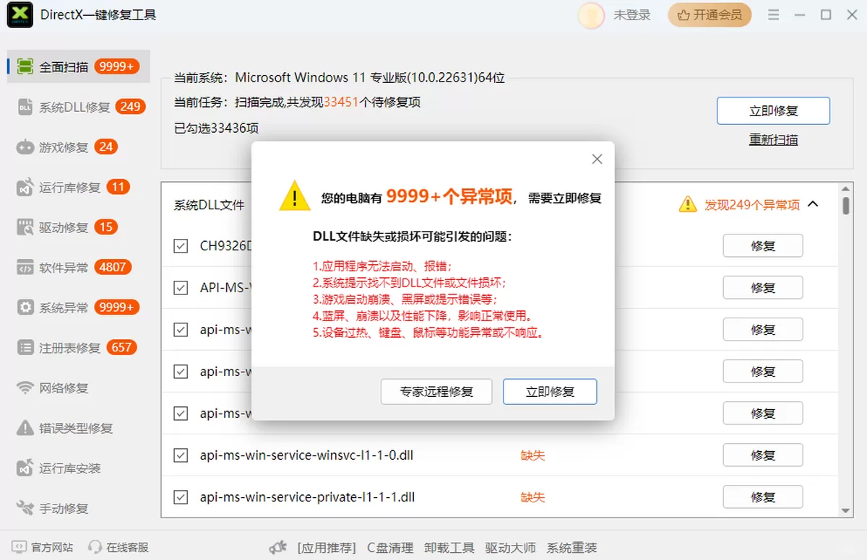Screen dimensions: 867x560
Task: Click the scrollbar down arrow
Action: (x=846, y=511)
